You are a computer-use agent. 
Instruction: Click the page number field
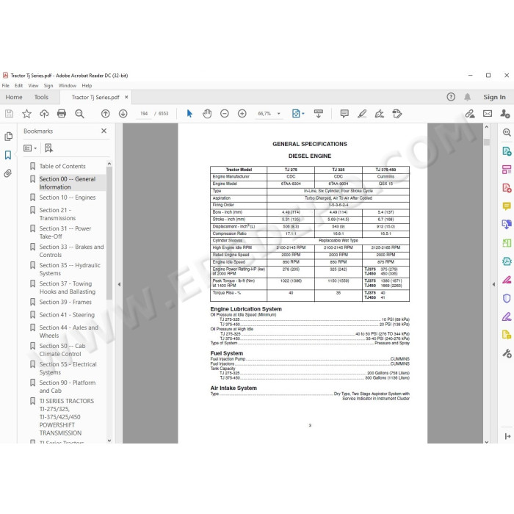(144, 114)
